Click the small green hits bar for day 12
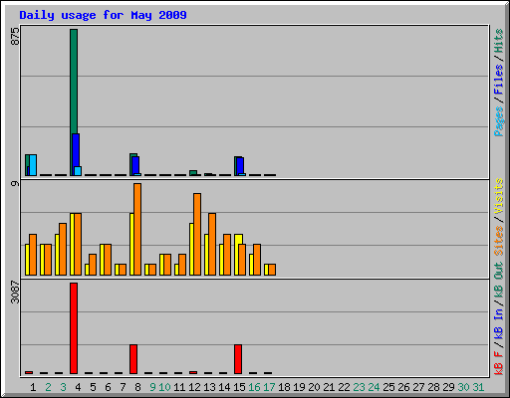510x398 pixels. (x=193, y=173)
